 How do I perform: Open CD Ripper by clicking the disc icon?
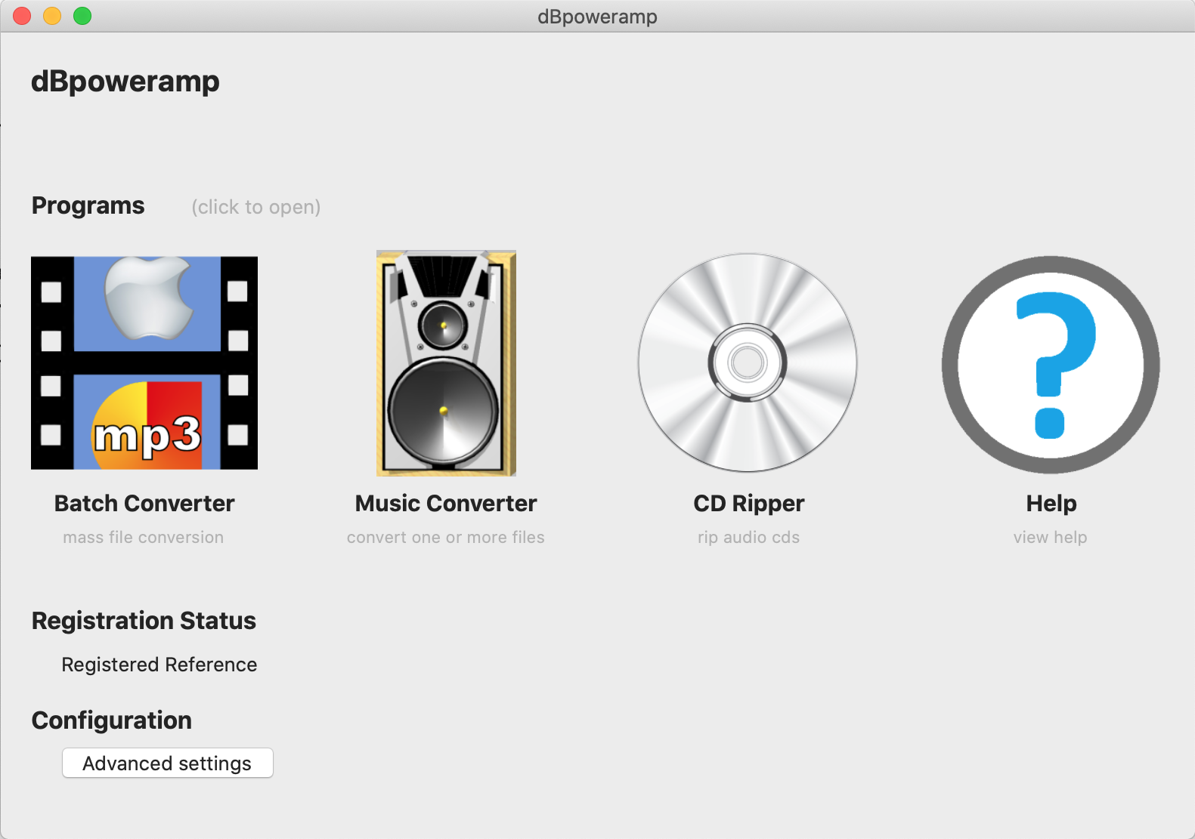748,363
